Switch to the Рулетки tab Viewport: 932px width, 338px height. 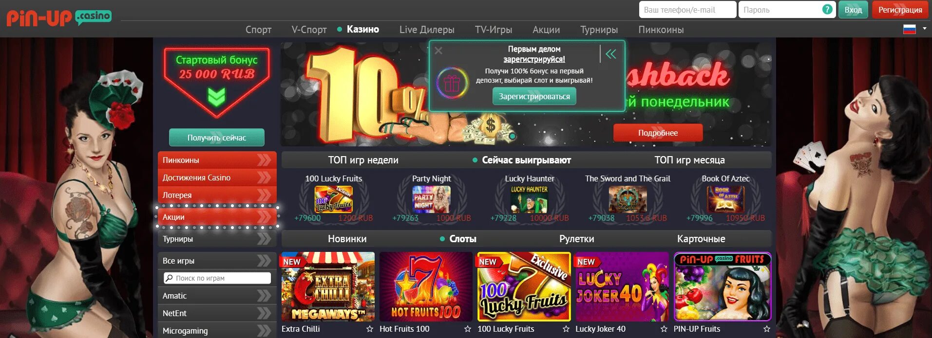[x=576, y=239]
